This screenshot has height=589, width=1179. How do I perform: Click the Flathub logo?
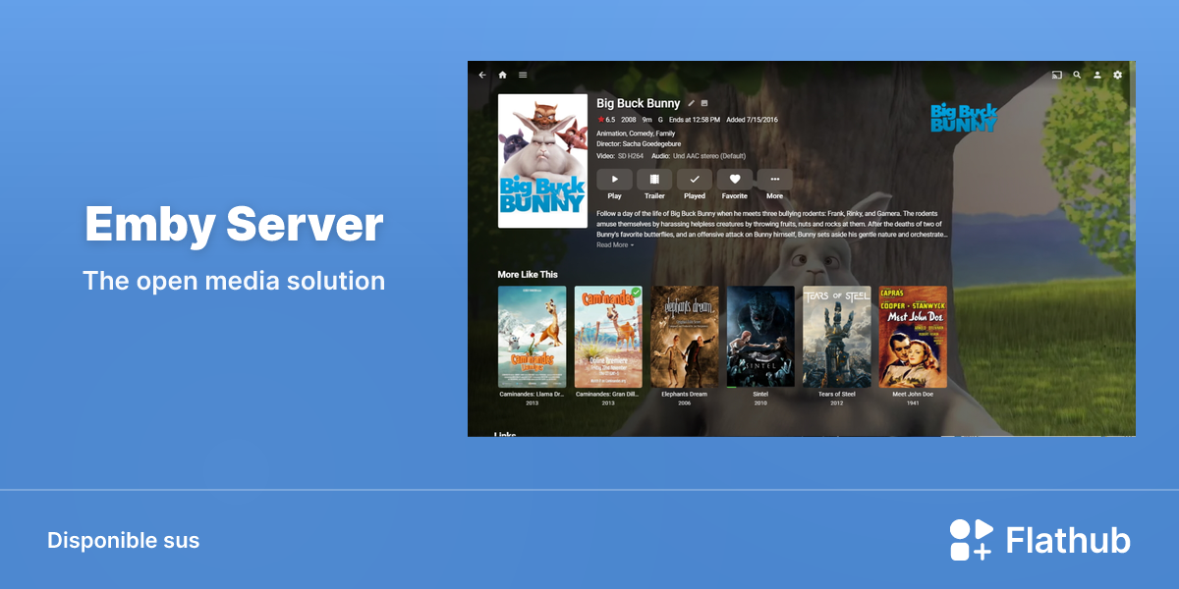1040,540
